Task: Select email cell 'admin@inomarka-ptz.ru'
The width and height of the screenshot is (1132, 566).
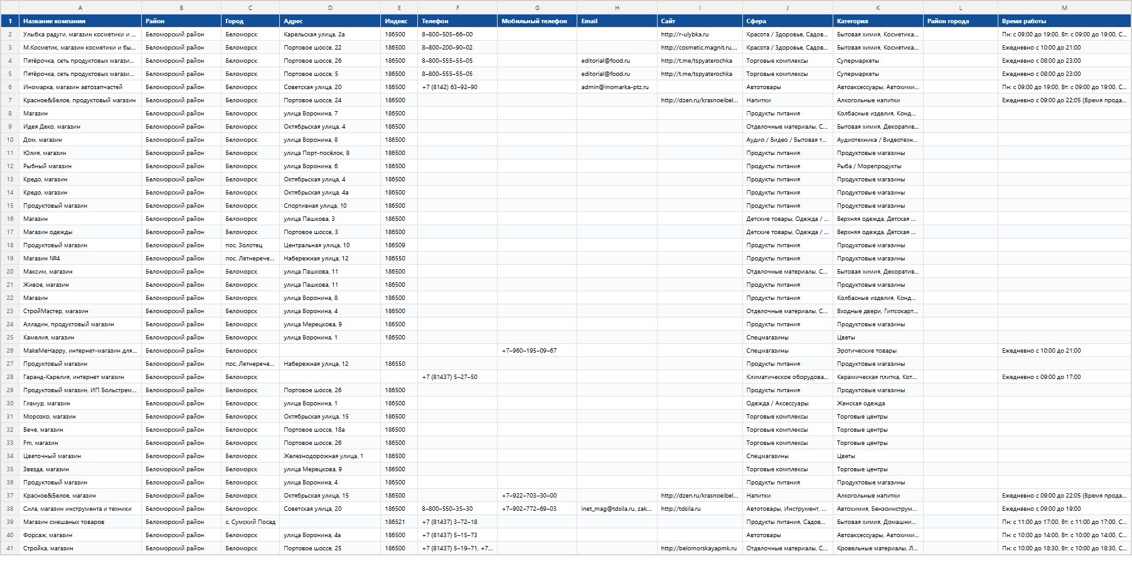Action: click(x=617, y=87)
